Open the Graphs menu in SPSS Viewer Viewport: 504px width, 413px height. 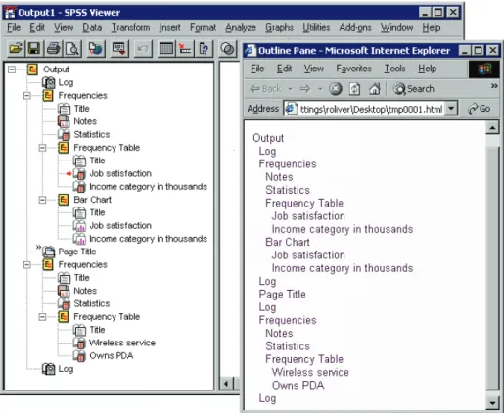(279, 28)
